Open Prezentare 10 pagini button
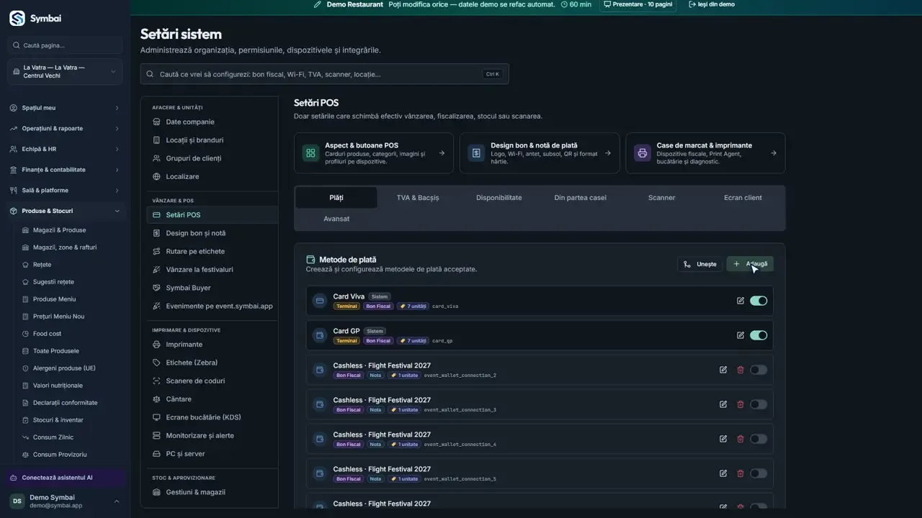 (x=638, y=4)
